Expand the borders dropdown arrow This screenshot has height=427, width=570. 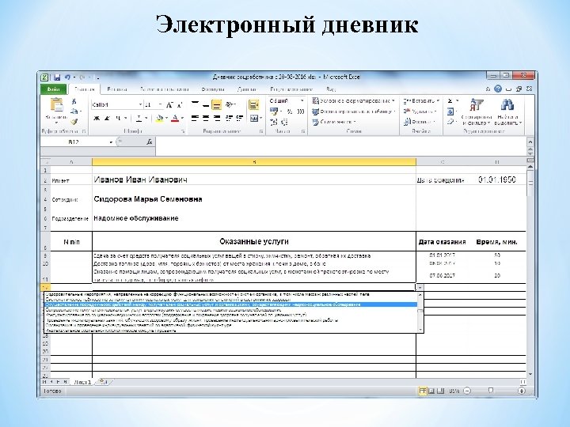[146, 118]
